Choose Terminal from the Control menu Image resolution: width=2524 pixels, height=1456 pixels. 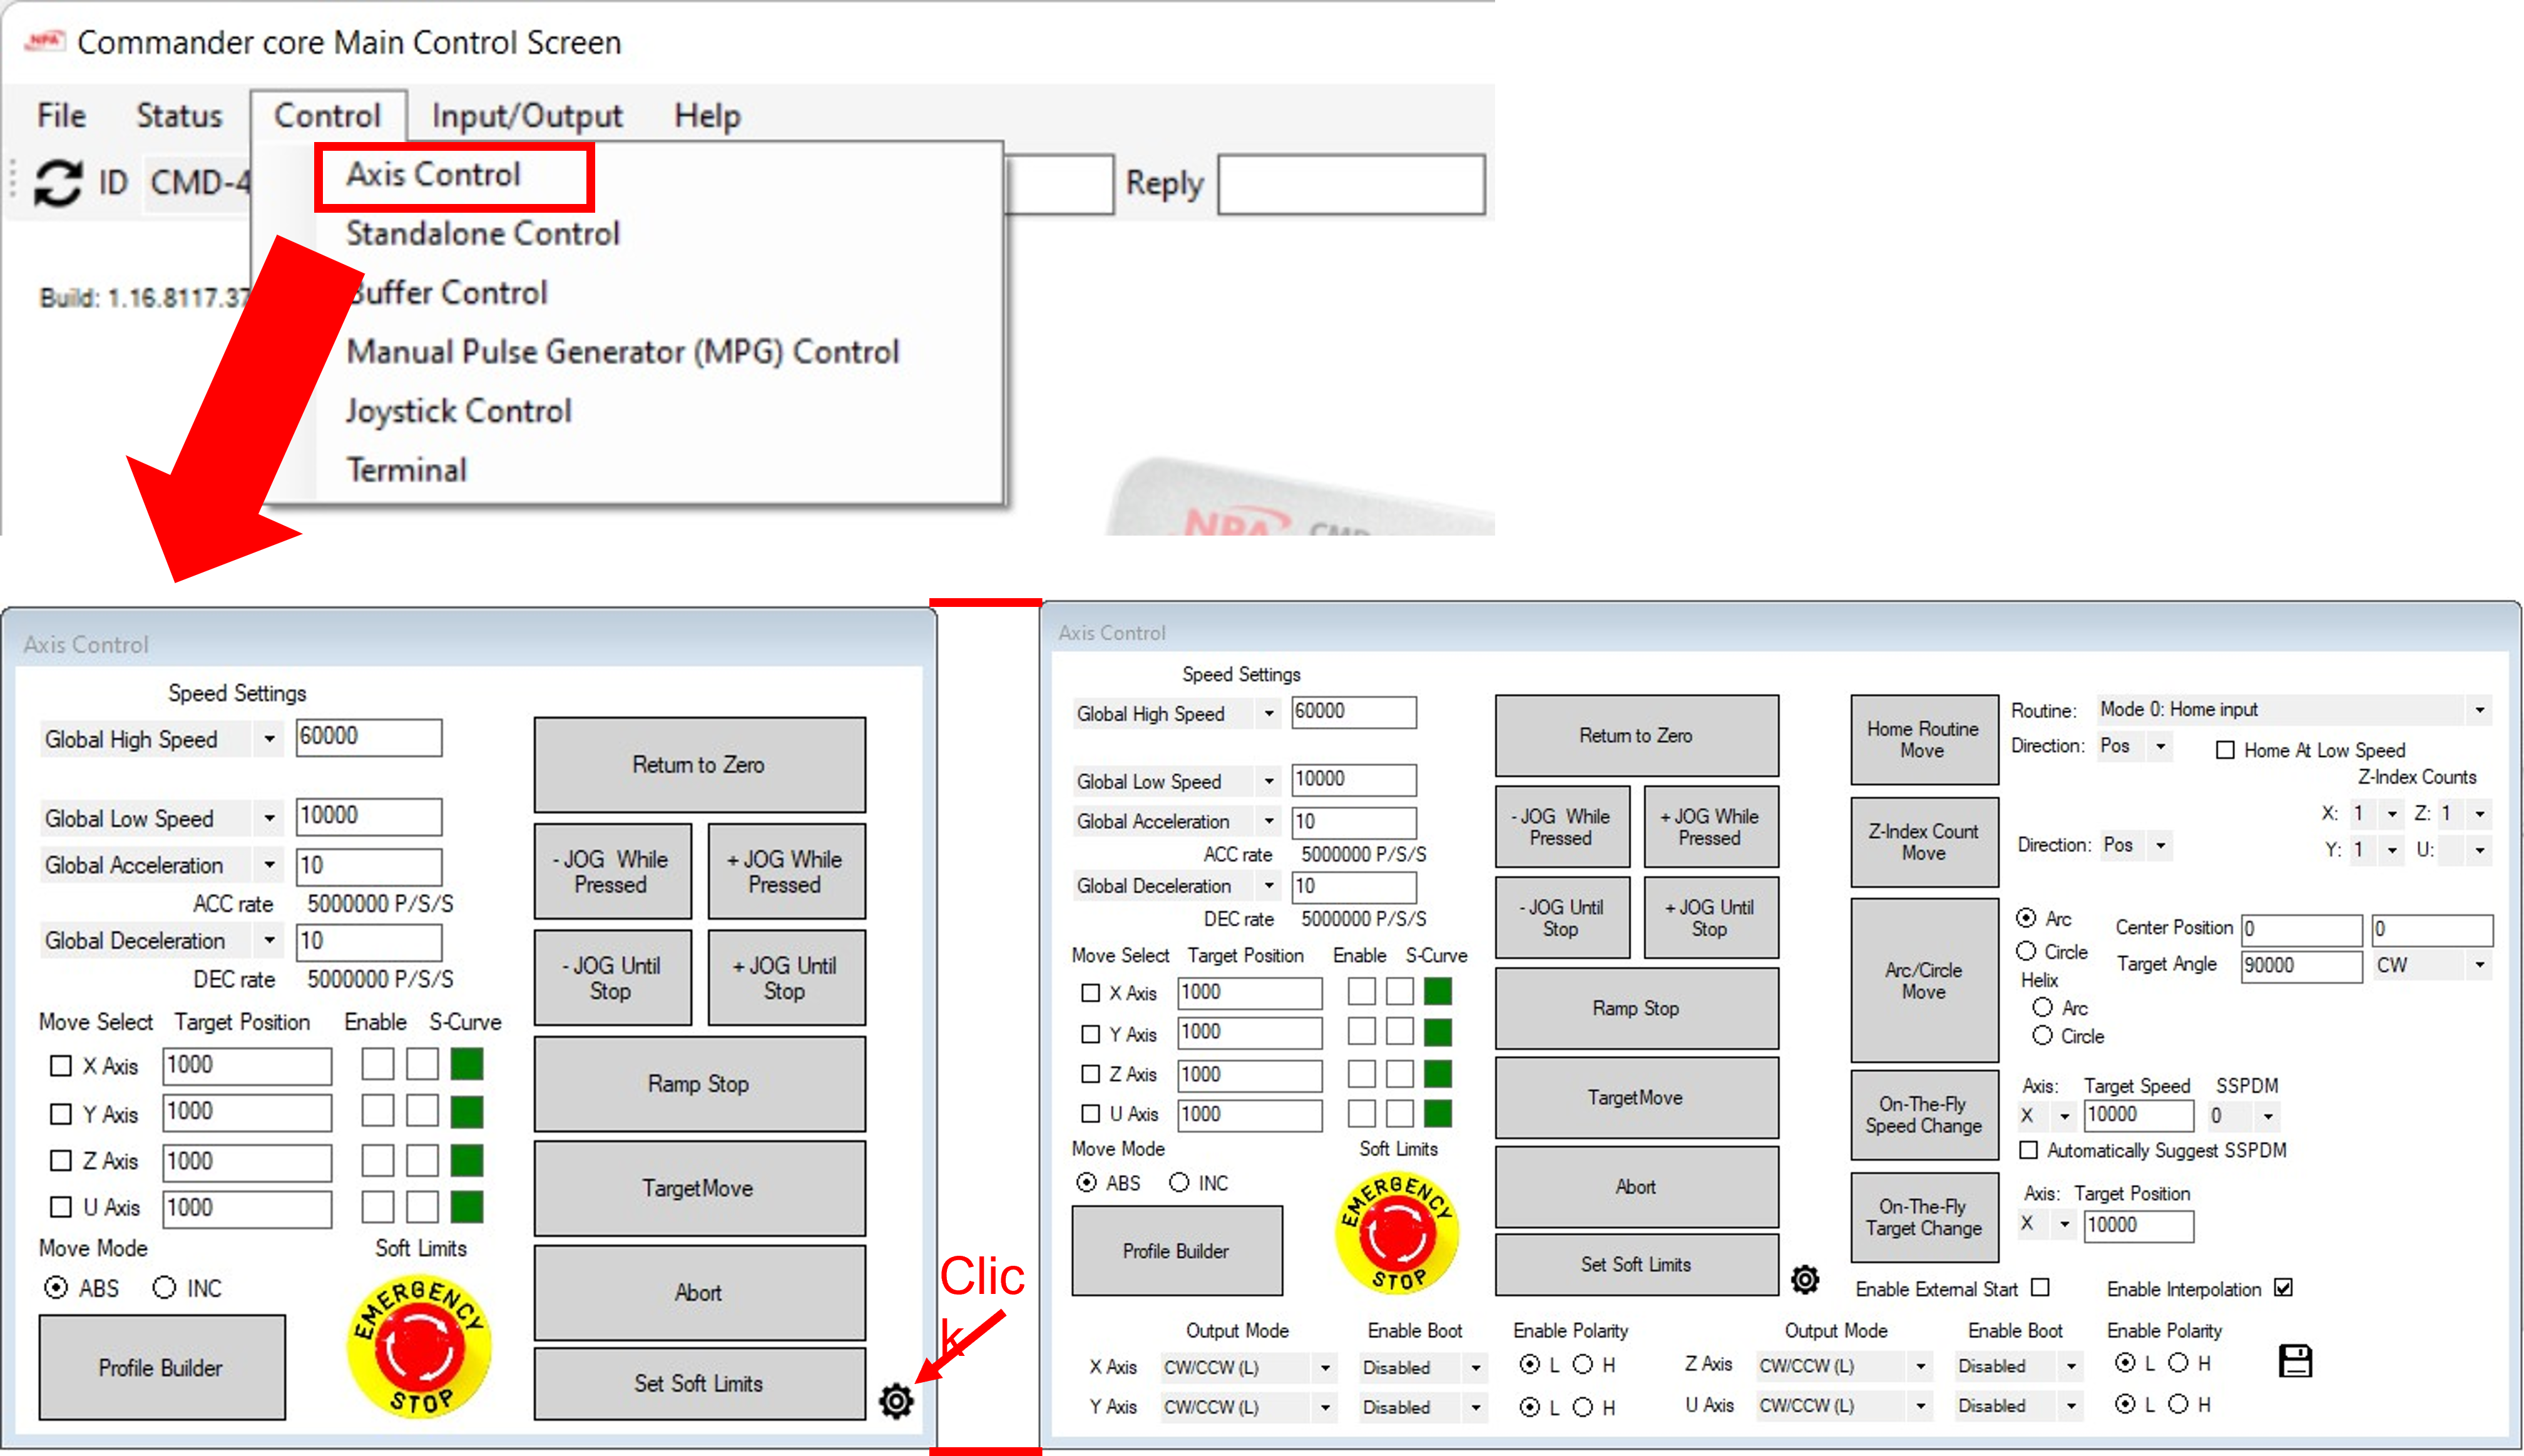pos(407,470)
